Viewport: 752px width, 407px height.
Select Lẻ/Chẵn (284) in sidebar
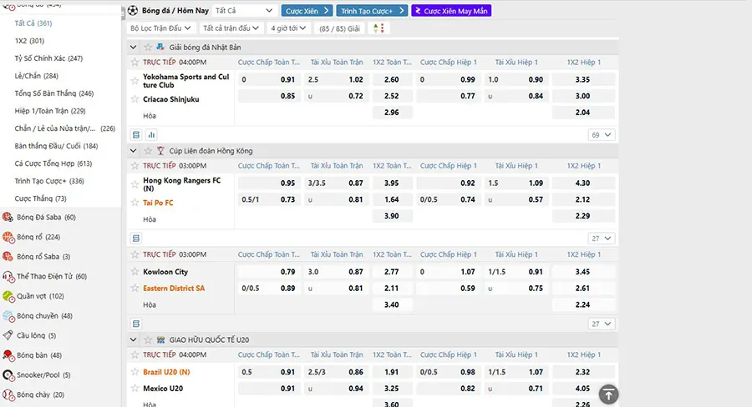pyautogui.click(x=37, y=76)
